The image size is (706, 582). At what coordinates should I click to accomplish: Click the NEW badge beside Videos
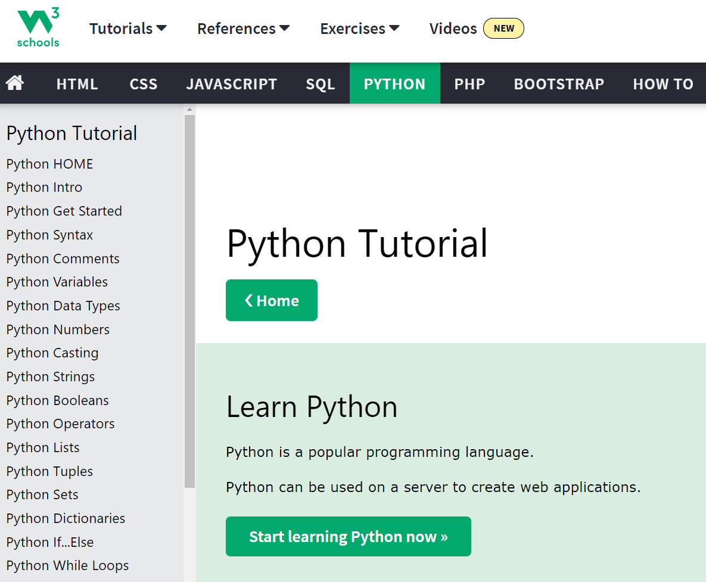(503, 29)
